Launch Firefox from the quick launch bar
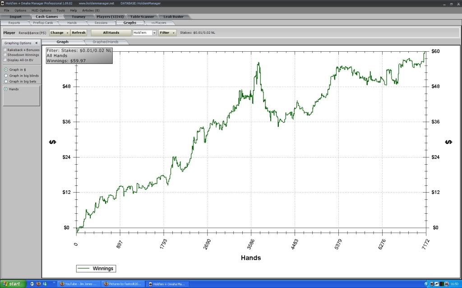The image size is (462, 288). point(38,284)
